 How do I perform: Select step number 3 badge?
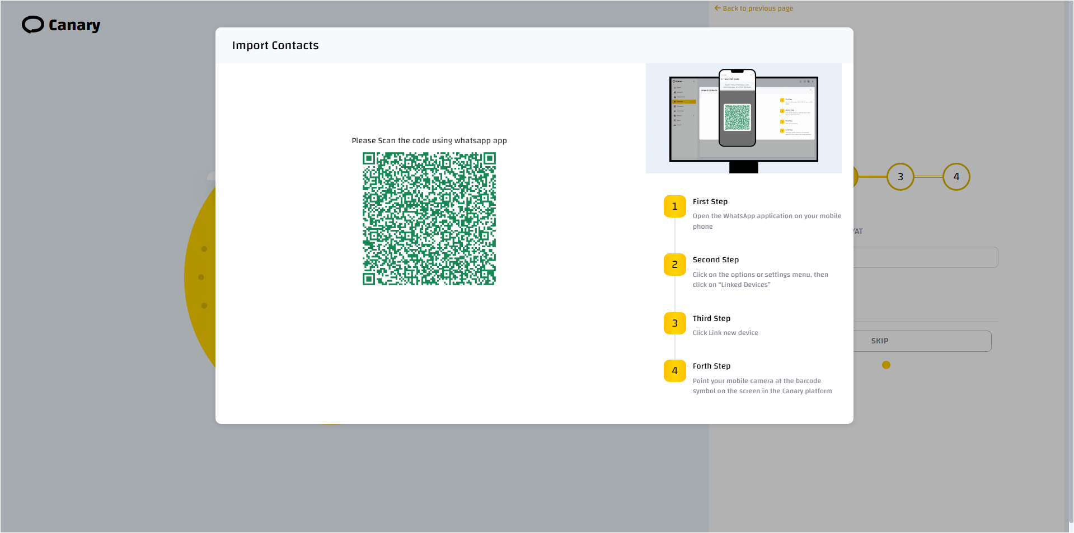pyautogui.click(x=675, y=323)
